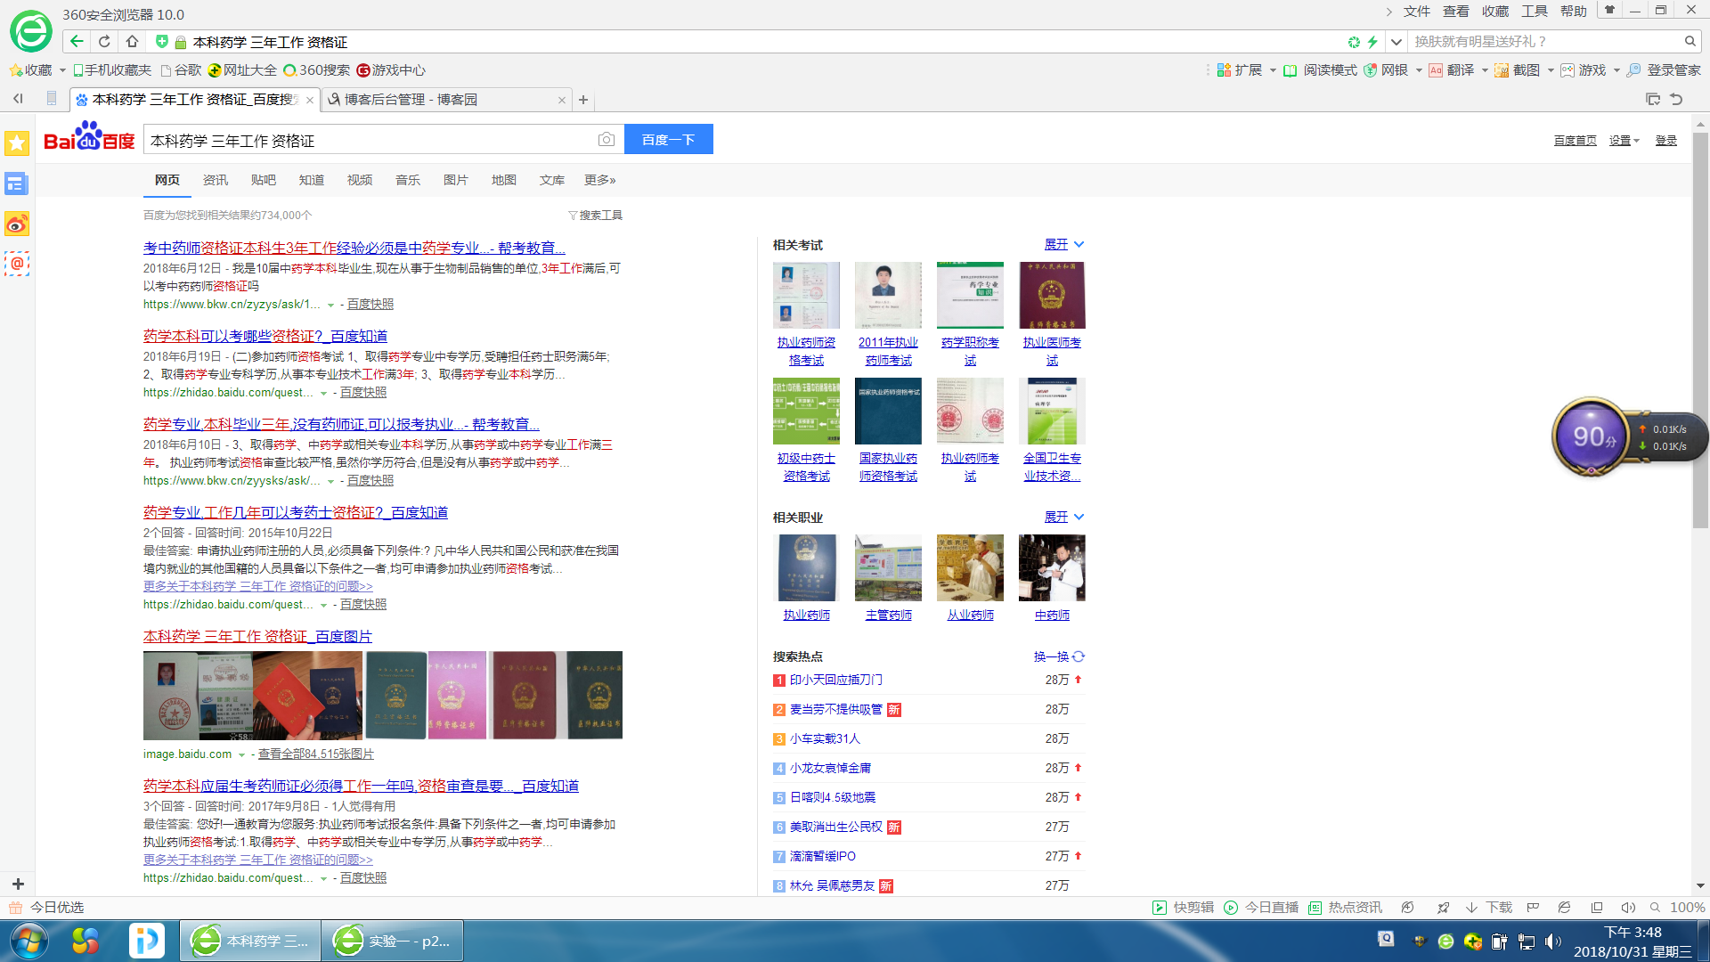1710x962 pixels.
Task: Click the yellow star favorites sidebar icon
Action: point(17,143)
